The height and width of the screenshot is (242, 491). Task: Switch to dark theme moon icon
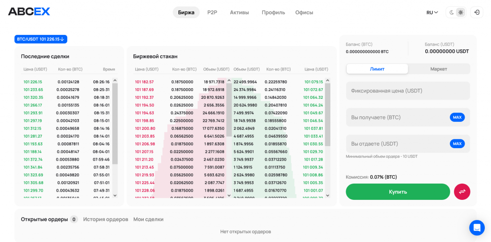(452, 12)
